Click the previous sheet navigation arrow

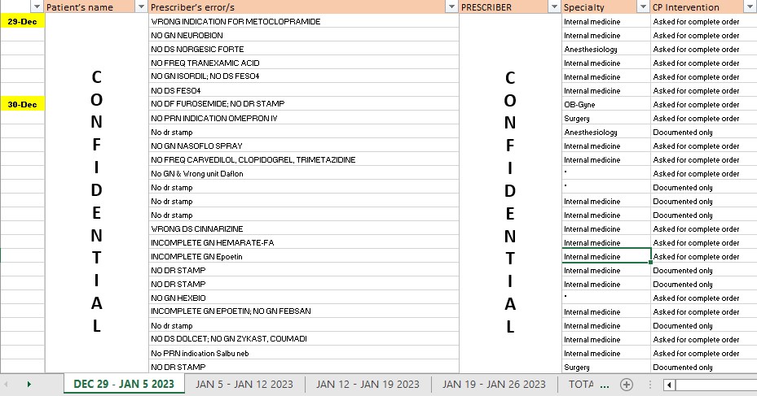(9, 384)
